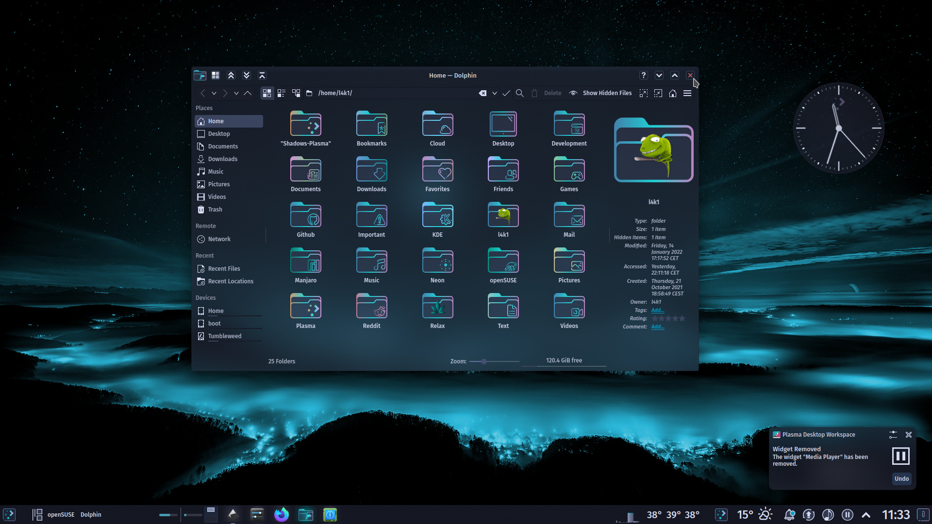Select the Github folder
The image size is (932, 524).
coord(306,220)
